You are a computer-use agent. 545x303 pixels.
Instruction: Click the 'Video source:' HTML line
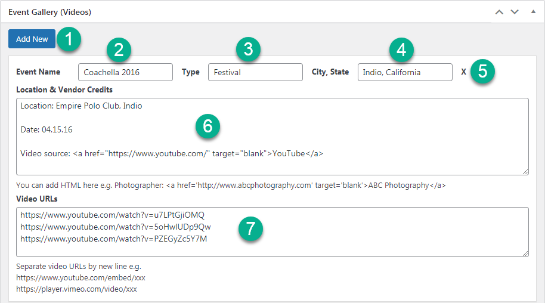(172, 153)
